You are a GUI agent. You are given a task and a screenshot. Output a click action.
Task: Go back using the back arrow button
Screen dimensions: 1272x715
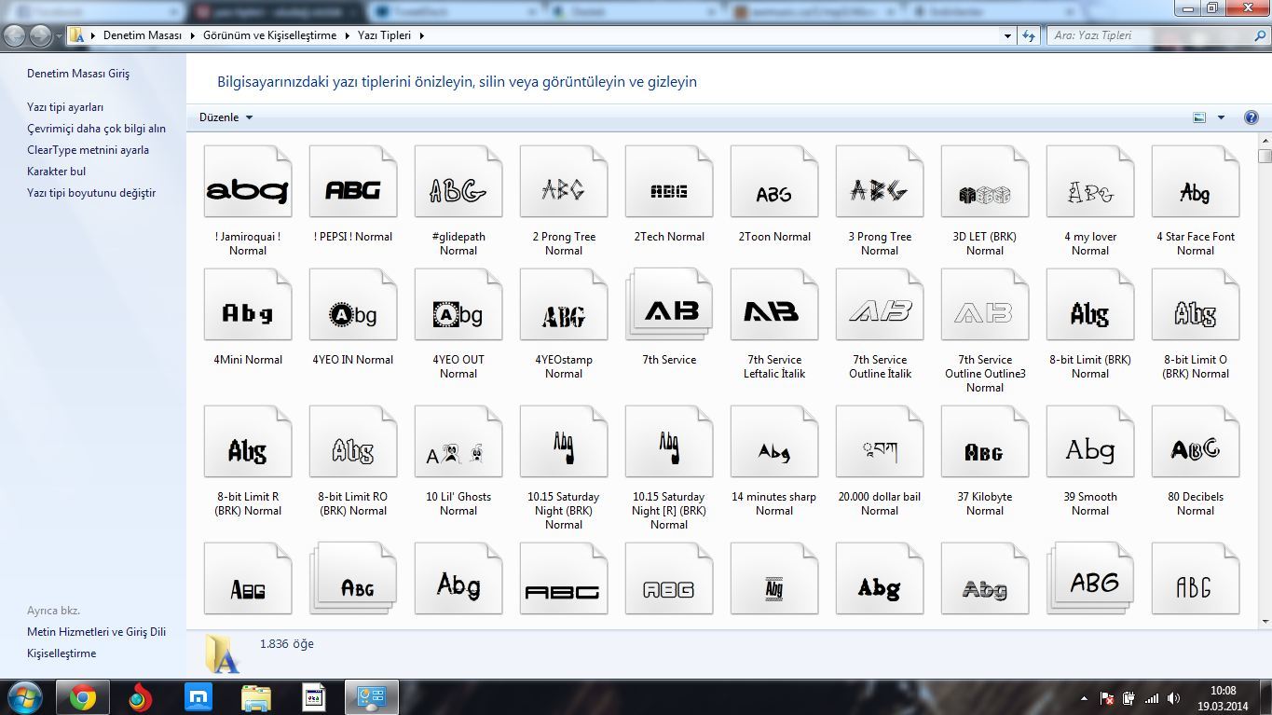[x=16, y=35]
